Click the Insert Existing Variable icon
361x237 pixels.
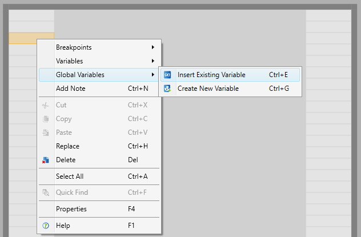click(x=167, y=75)
